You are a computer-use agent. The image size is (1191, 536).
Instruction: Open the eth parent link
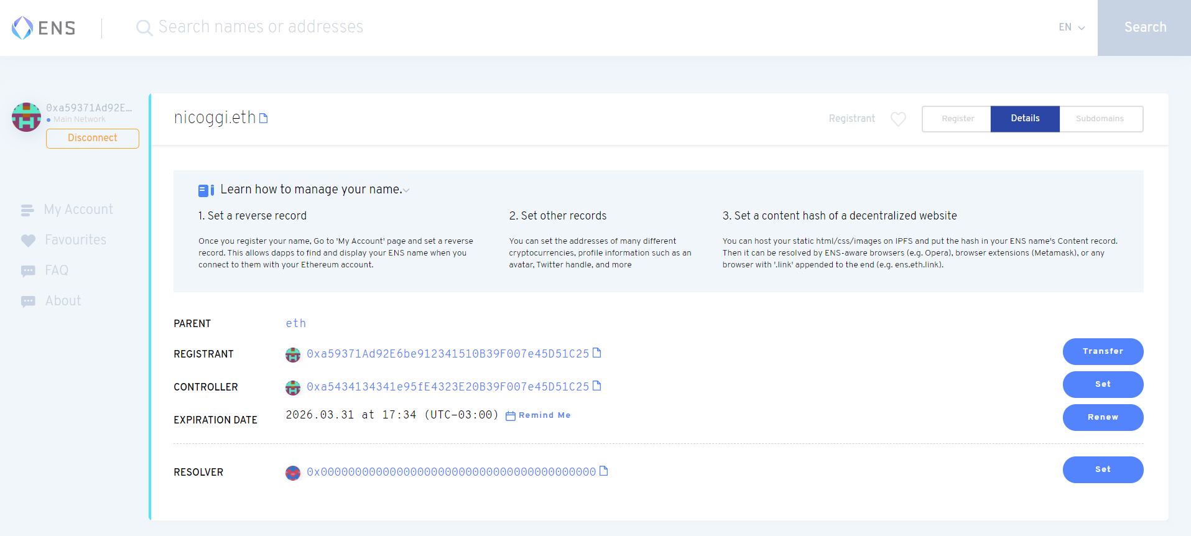point(295,323)
